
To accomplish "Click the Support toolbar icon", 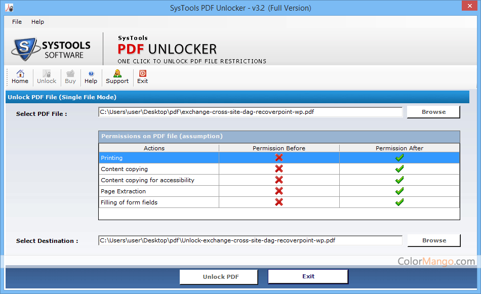I will 117,77.
